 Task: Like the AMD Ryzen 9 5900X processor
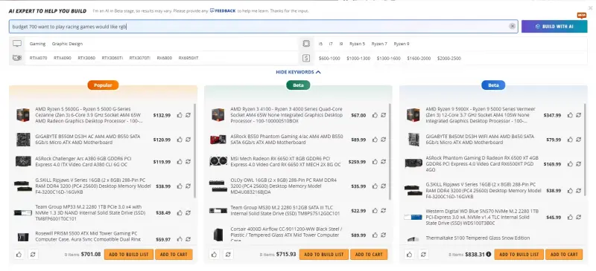point(570,115)
